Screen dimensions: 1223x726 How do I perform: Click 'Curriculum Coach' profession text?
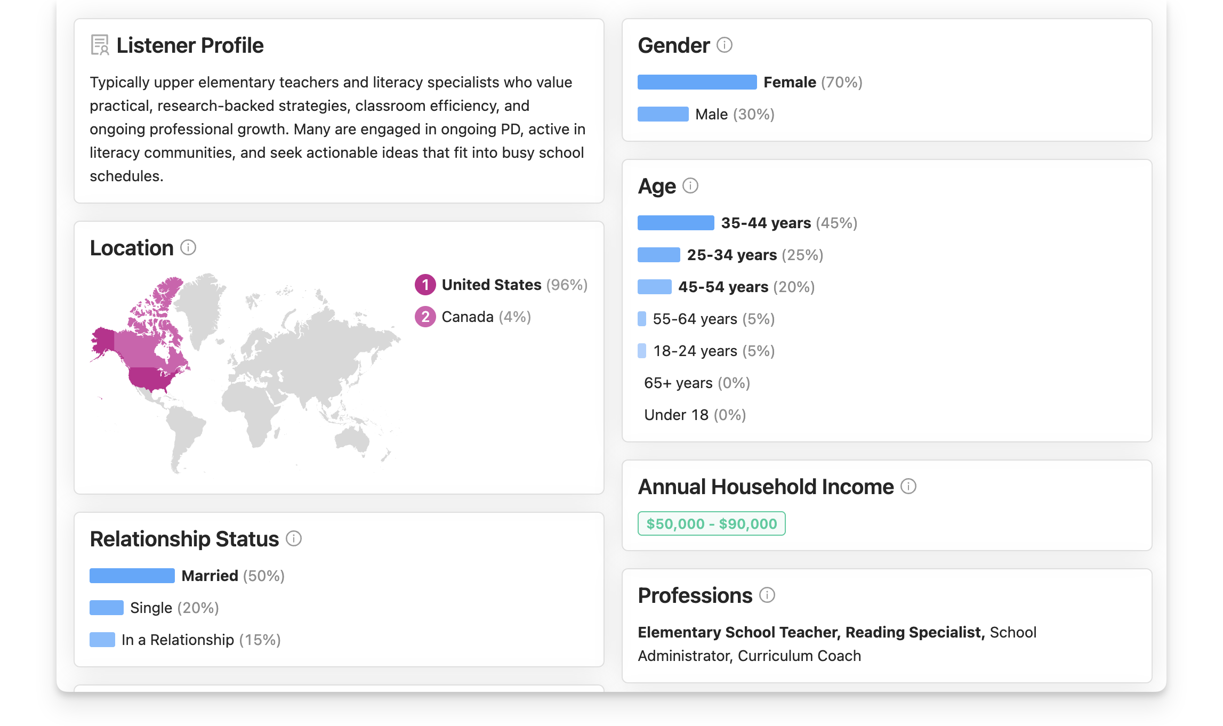(799, 656)
